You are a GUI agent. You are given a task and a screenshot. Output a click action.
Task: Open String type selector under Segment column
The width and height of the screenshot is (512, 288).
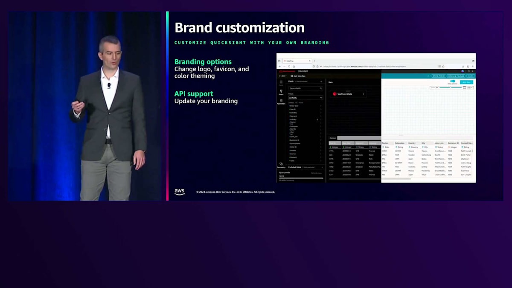360,147
